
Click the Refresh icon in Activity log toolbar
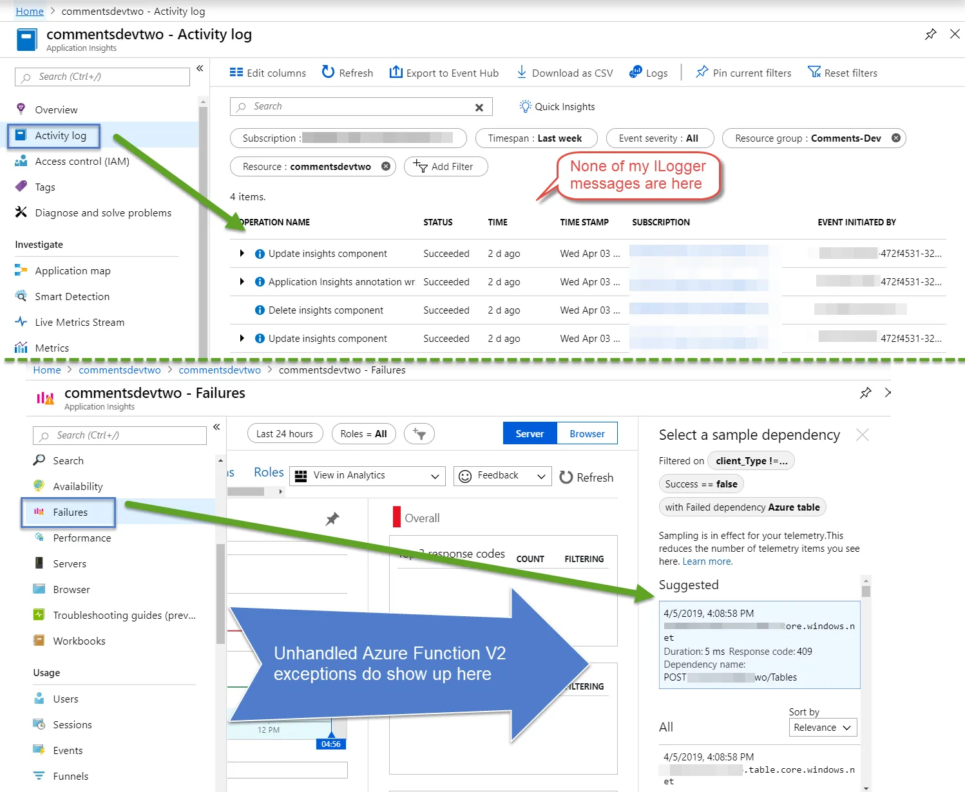(328, 72)
